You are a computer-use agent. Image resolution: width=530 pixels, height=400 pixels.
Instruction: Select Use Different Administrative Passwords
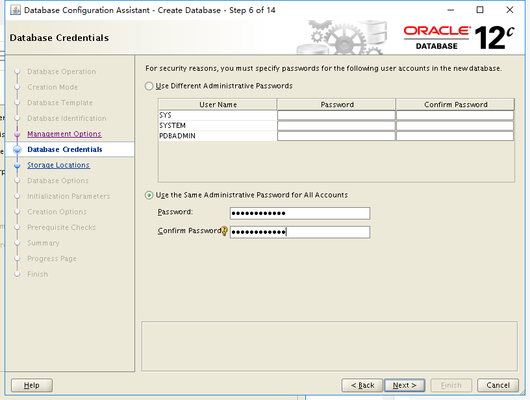click(148, 86)
